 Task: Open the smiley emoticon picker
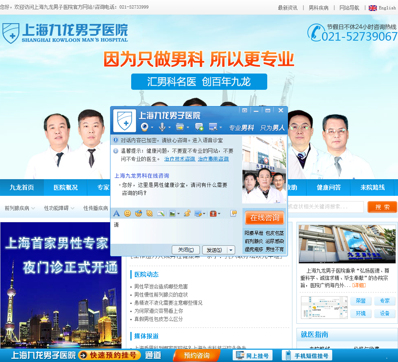pos(128,213)
